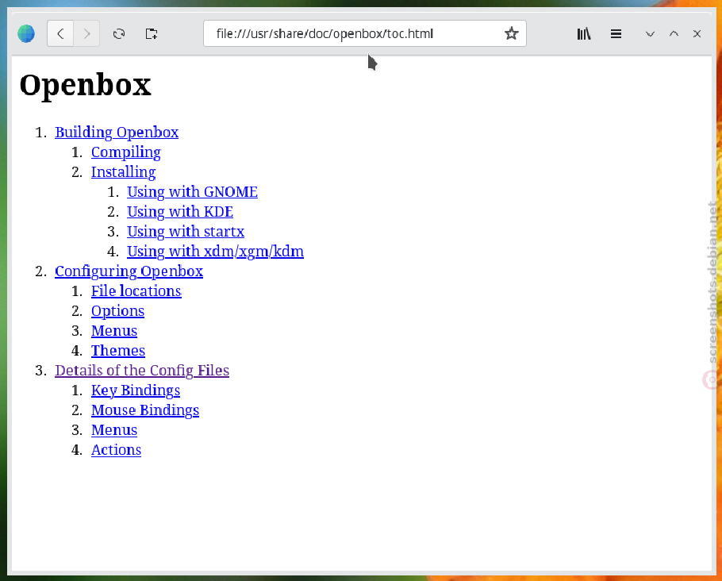Image resolution: width=722 pixels, height=581 pixels.
Task: Open Menus link under Details of Config Files
Action: coord(114,429)
